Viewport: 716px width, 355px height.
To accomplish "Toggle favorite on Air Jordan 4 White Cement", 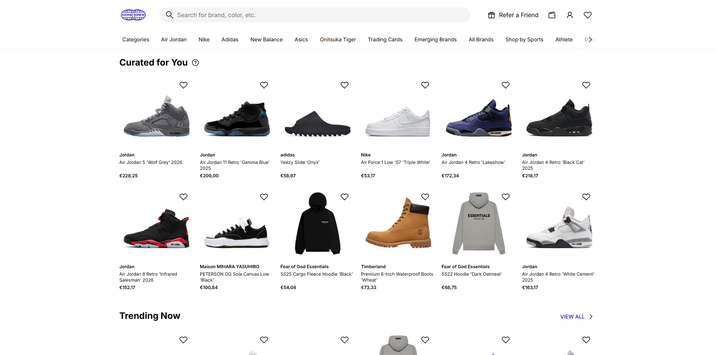I will pos(586,197).
